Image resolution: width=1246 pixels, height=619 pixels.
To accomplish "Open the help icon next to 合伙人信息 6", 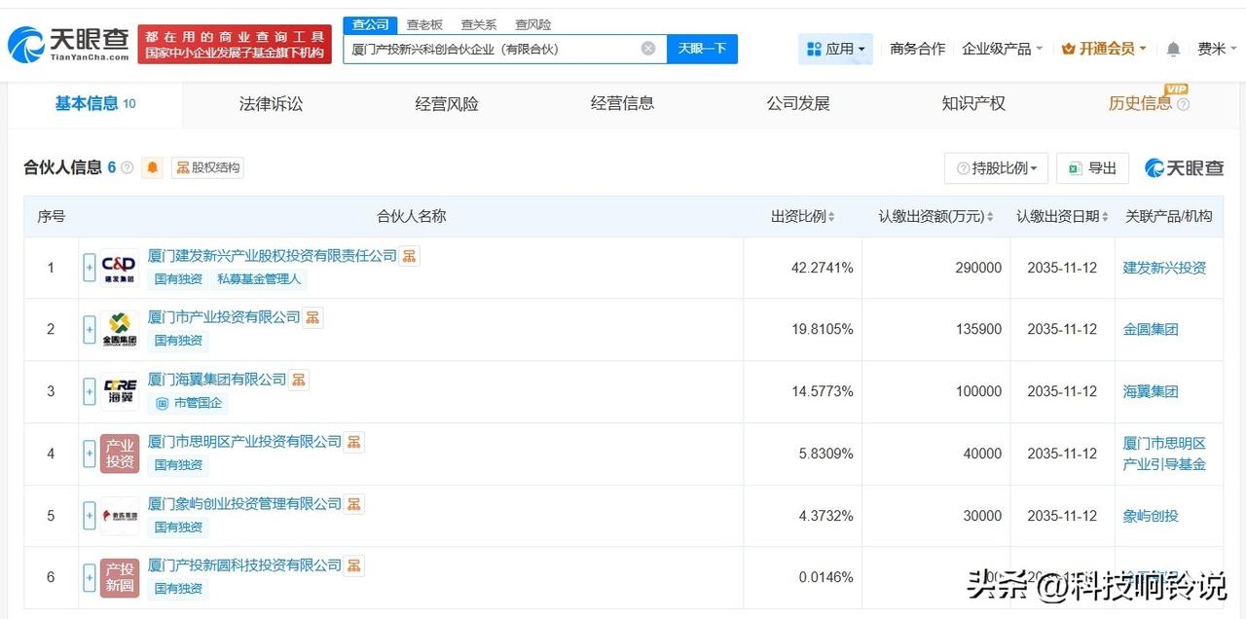I will 128,167.
